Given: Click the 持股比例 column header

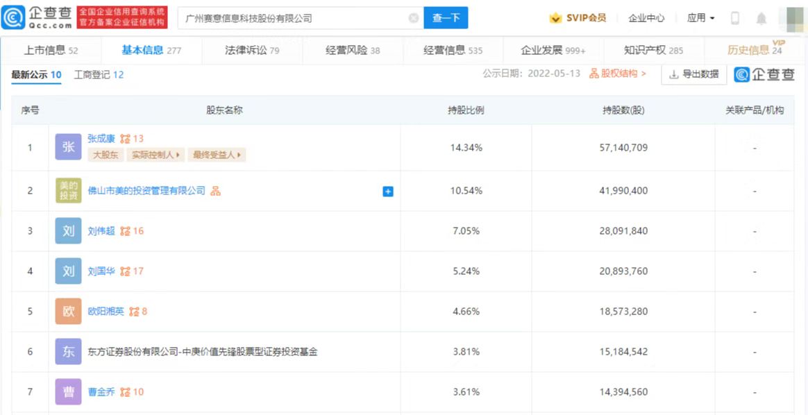Looking at the screenshot, I should (x=465, y=110).
